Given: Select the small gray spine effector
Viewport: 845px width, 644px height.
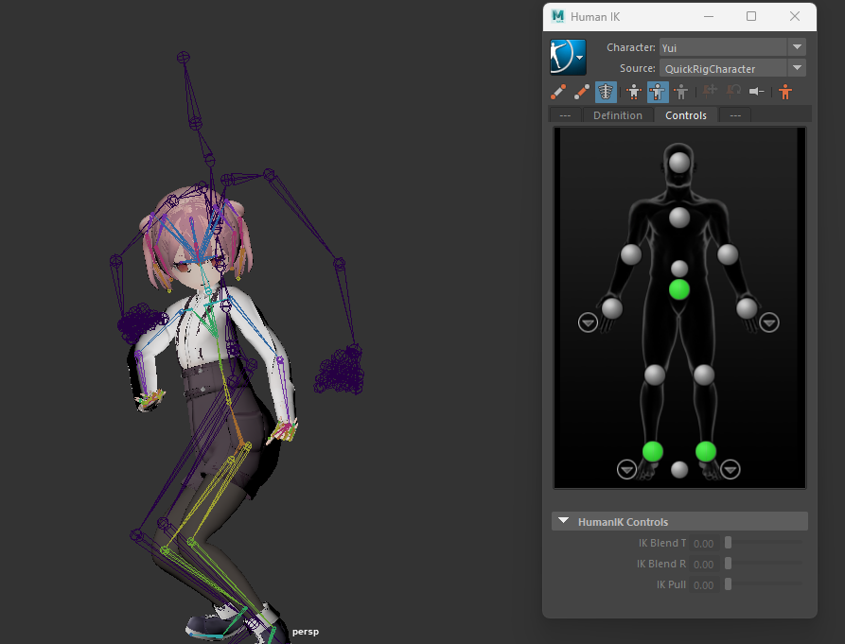Looking at the screenshot, I should (679, 269).
